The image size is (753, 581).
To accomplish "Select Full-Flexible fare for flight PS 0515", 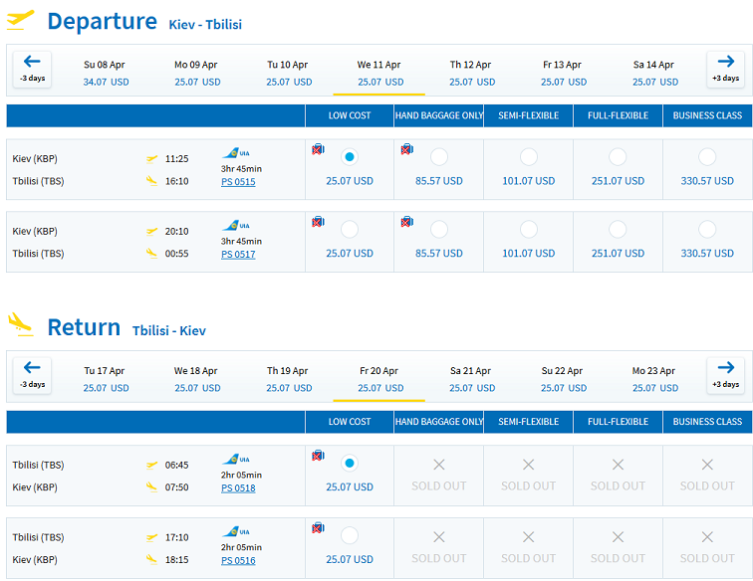I will point(618,157).
